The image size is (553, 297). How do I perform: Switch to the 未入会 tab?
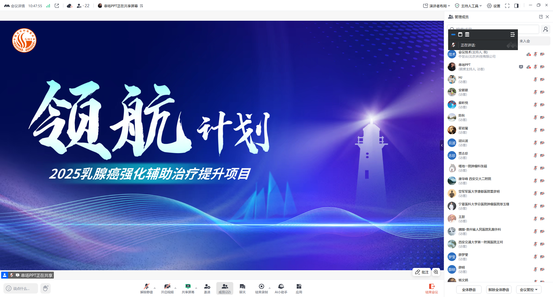click(x=525, y=41)
